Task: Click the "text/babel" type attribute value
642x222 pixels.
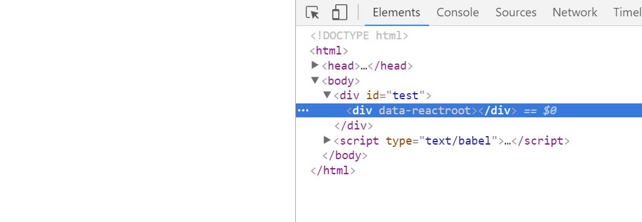Action: click(x=458, y=140)
